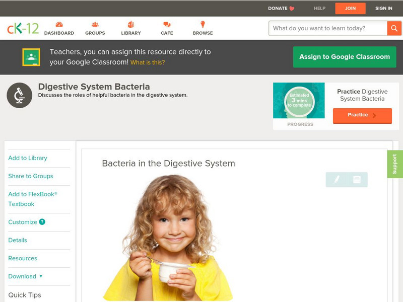
Task: Click the CAFE menu label
Action: 167,33
